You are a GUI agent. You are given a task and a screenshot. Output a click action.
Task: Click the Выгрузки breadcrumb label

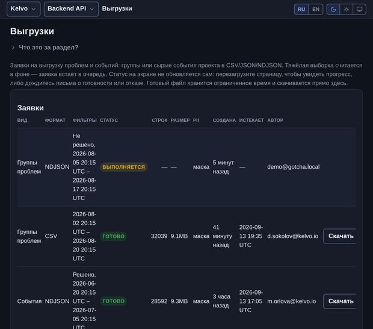pos(117,8)
